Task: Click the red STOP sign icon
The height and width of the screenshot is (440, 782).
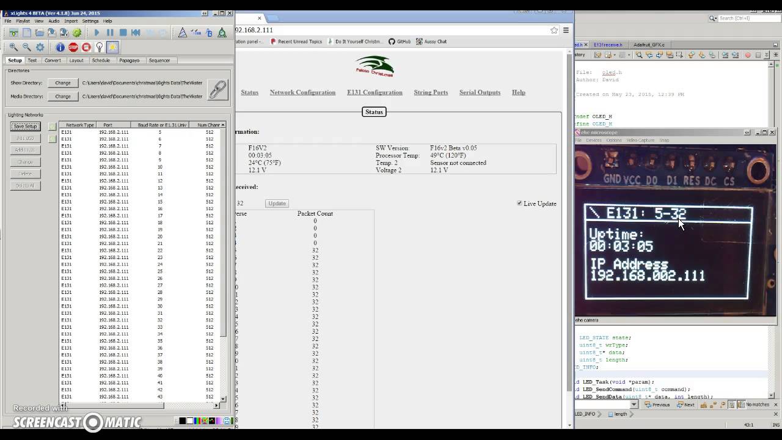Action: [x=73, y=47]
